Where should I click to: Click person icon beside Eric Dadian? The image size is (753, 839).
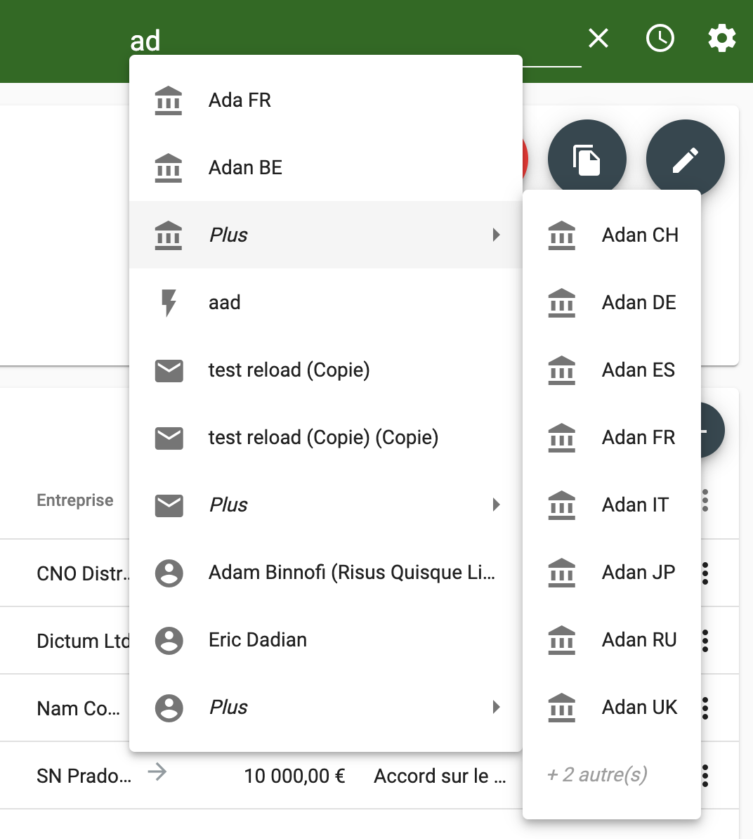pos(169,640)
